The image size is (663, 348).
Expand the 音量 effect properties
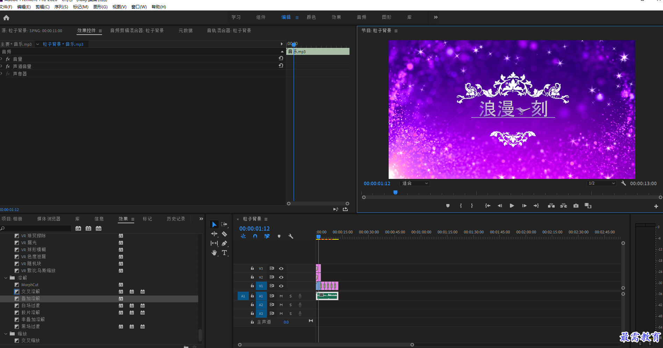pyautogui.click(x=1, y=59)
